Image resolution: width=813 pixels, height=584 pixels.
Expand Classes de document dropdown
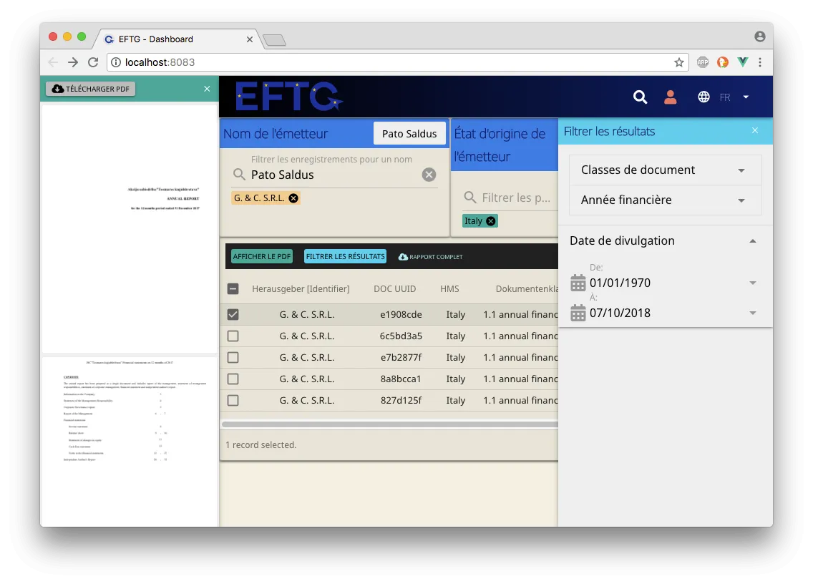tap(666, 170)
